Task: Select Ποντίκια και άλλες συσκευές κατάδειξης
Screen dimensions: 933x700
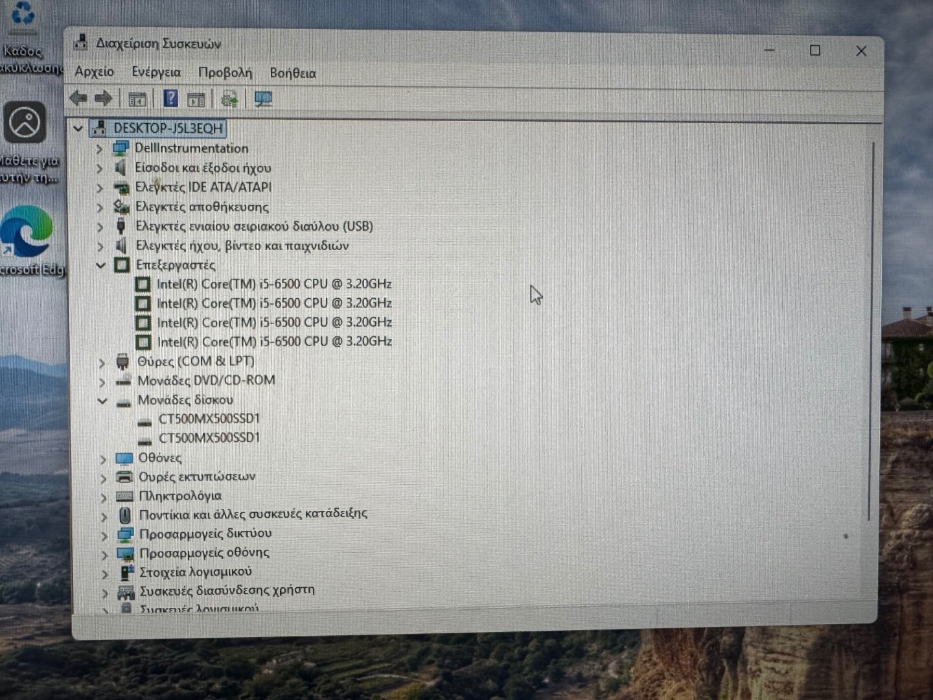Action: click(x=253, y=514)
